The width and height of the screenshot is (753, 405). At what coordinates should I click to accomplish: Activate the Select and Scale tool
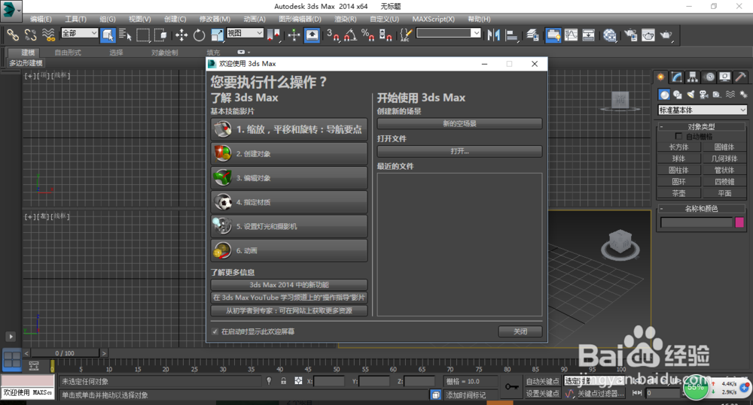point(217,35)
